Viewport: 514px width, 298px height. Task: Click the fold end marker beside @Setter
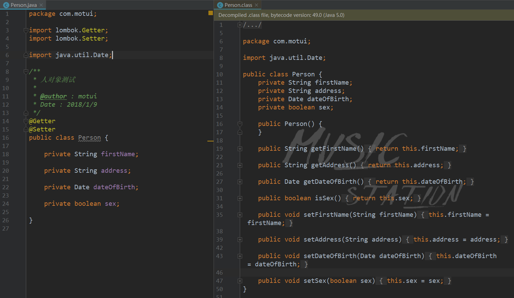click(x=26, y=129)
